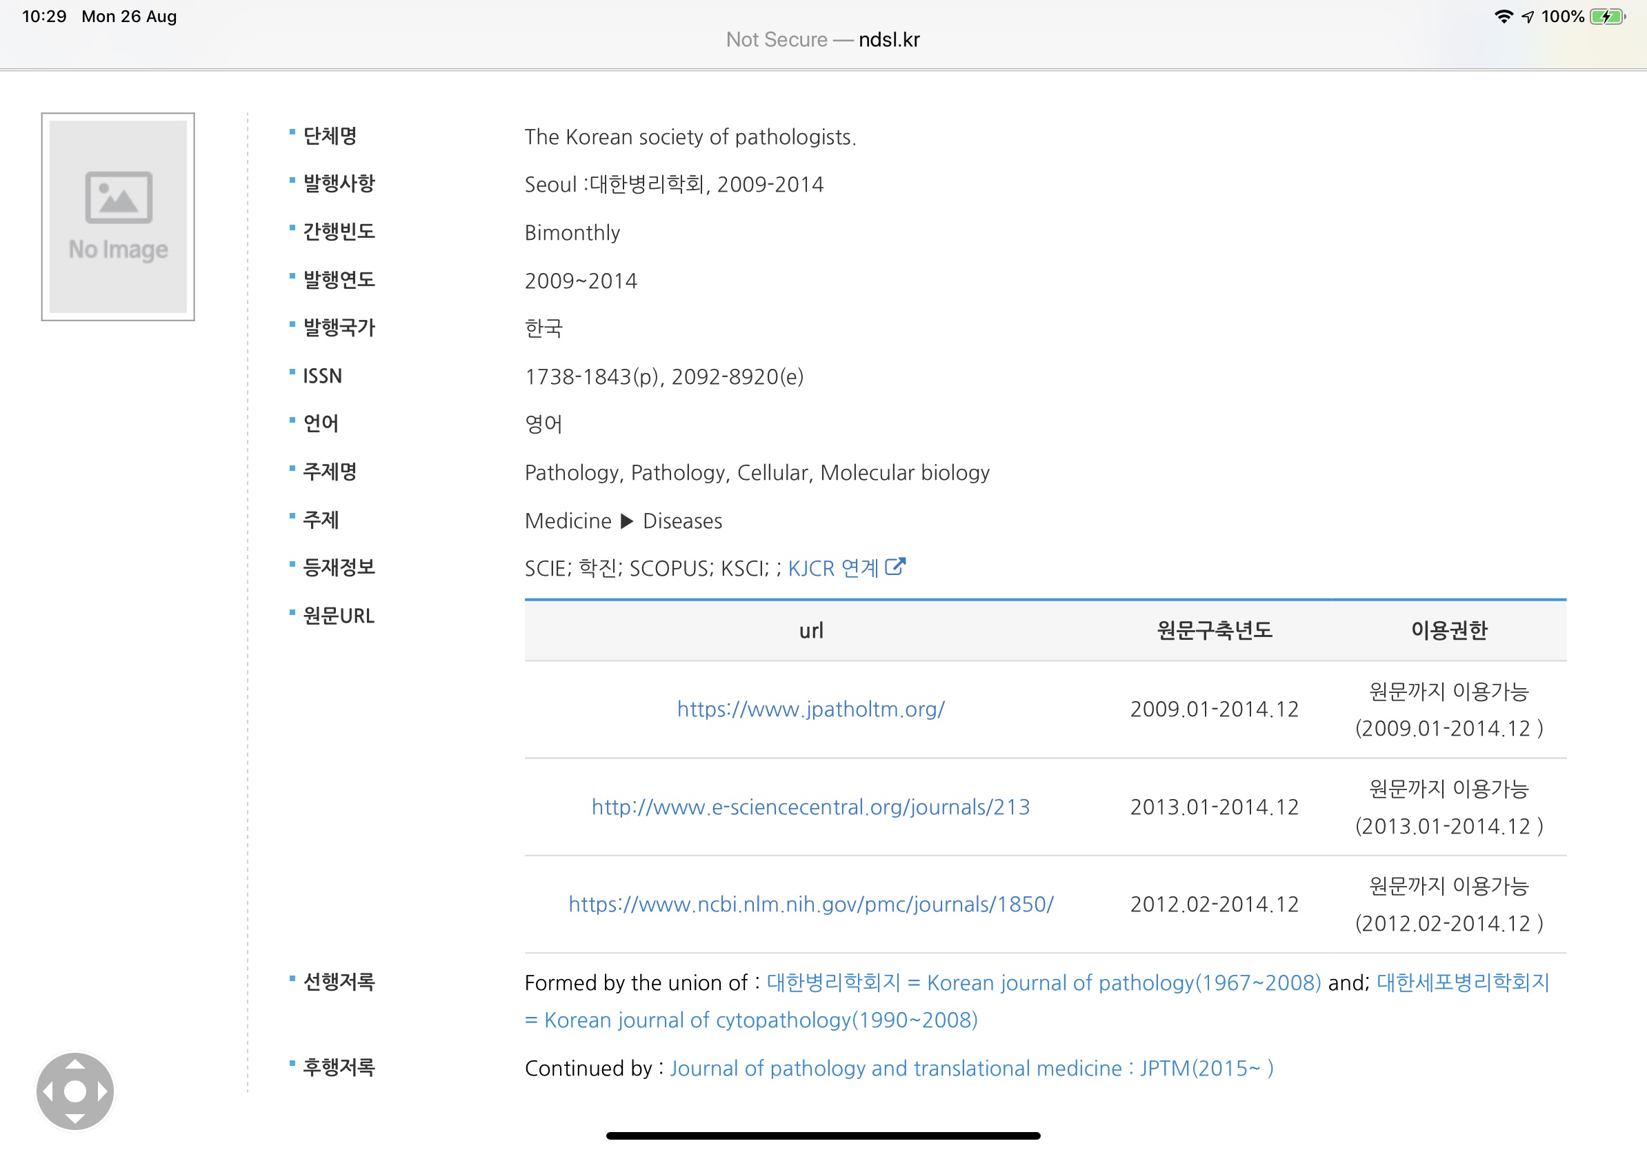Click the KJCR external link icon
Image resolution: width=1647 pixels, height=1150 pixels.
click(895, 567)
